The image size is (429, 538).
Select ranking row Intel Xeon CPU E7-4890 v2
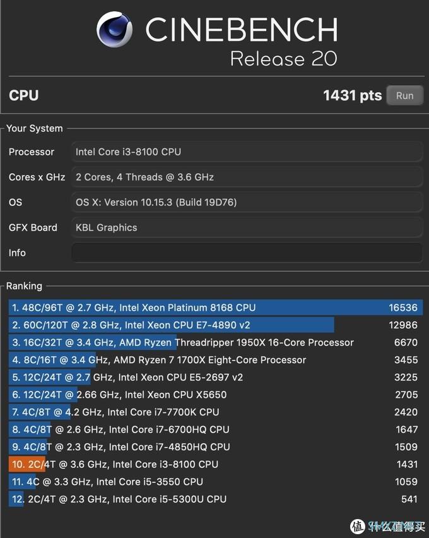[x=216, y=325]
